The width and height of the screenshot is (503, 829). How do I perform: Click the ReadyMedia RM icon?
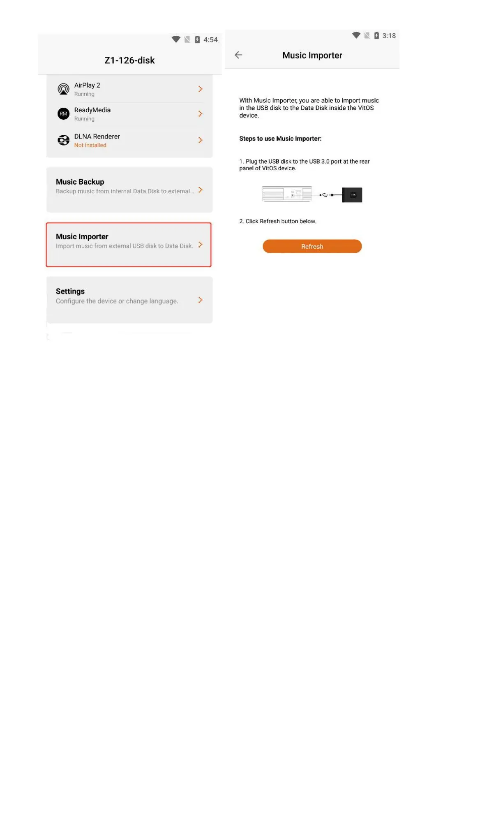point(63,113)
